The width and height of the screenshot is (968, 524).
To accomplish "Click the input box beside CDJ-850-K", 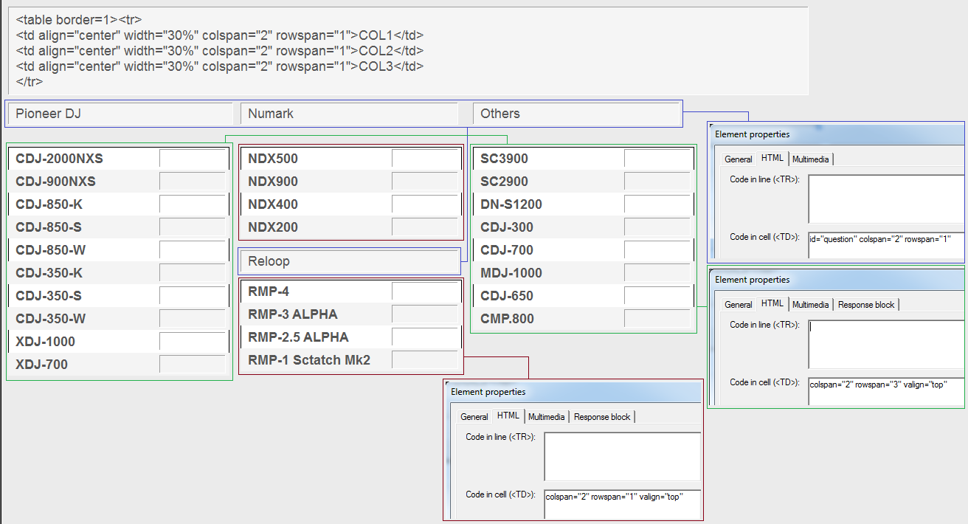I will 193,204.
